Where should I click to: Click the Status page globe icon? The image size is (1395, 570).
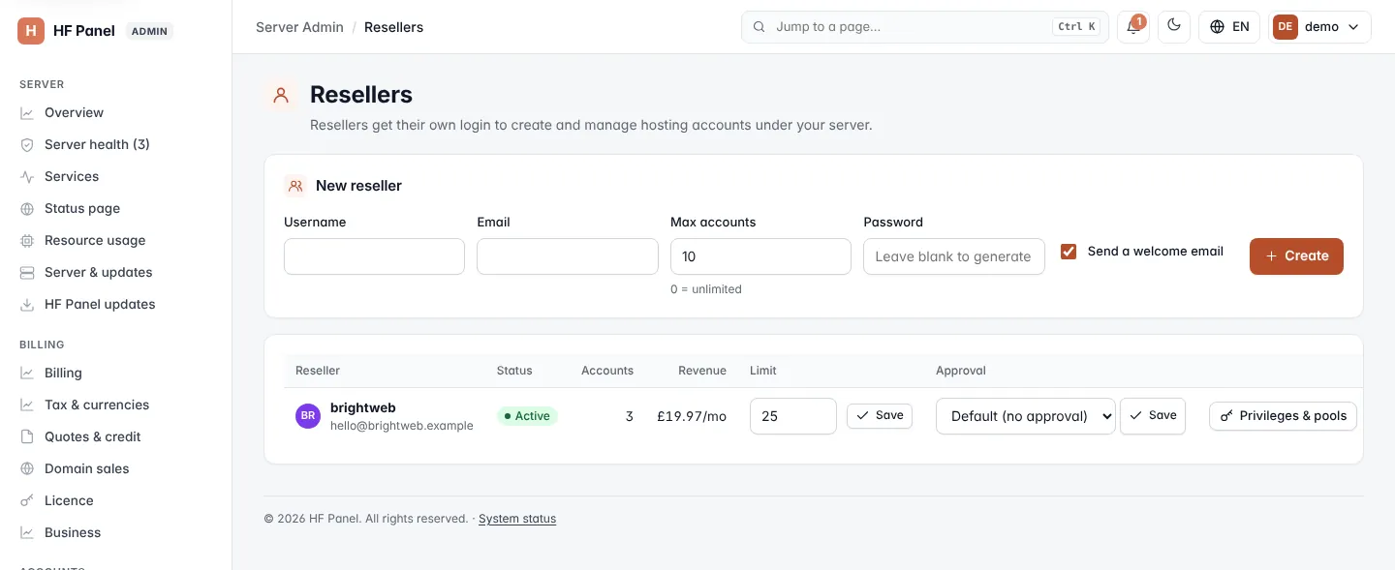27,209
